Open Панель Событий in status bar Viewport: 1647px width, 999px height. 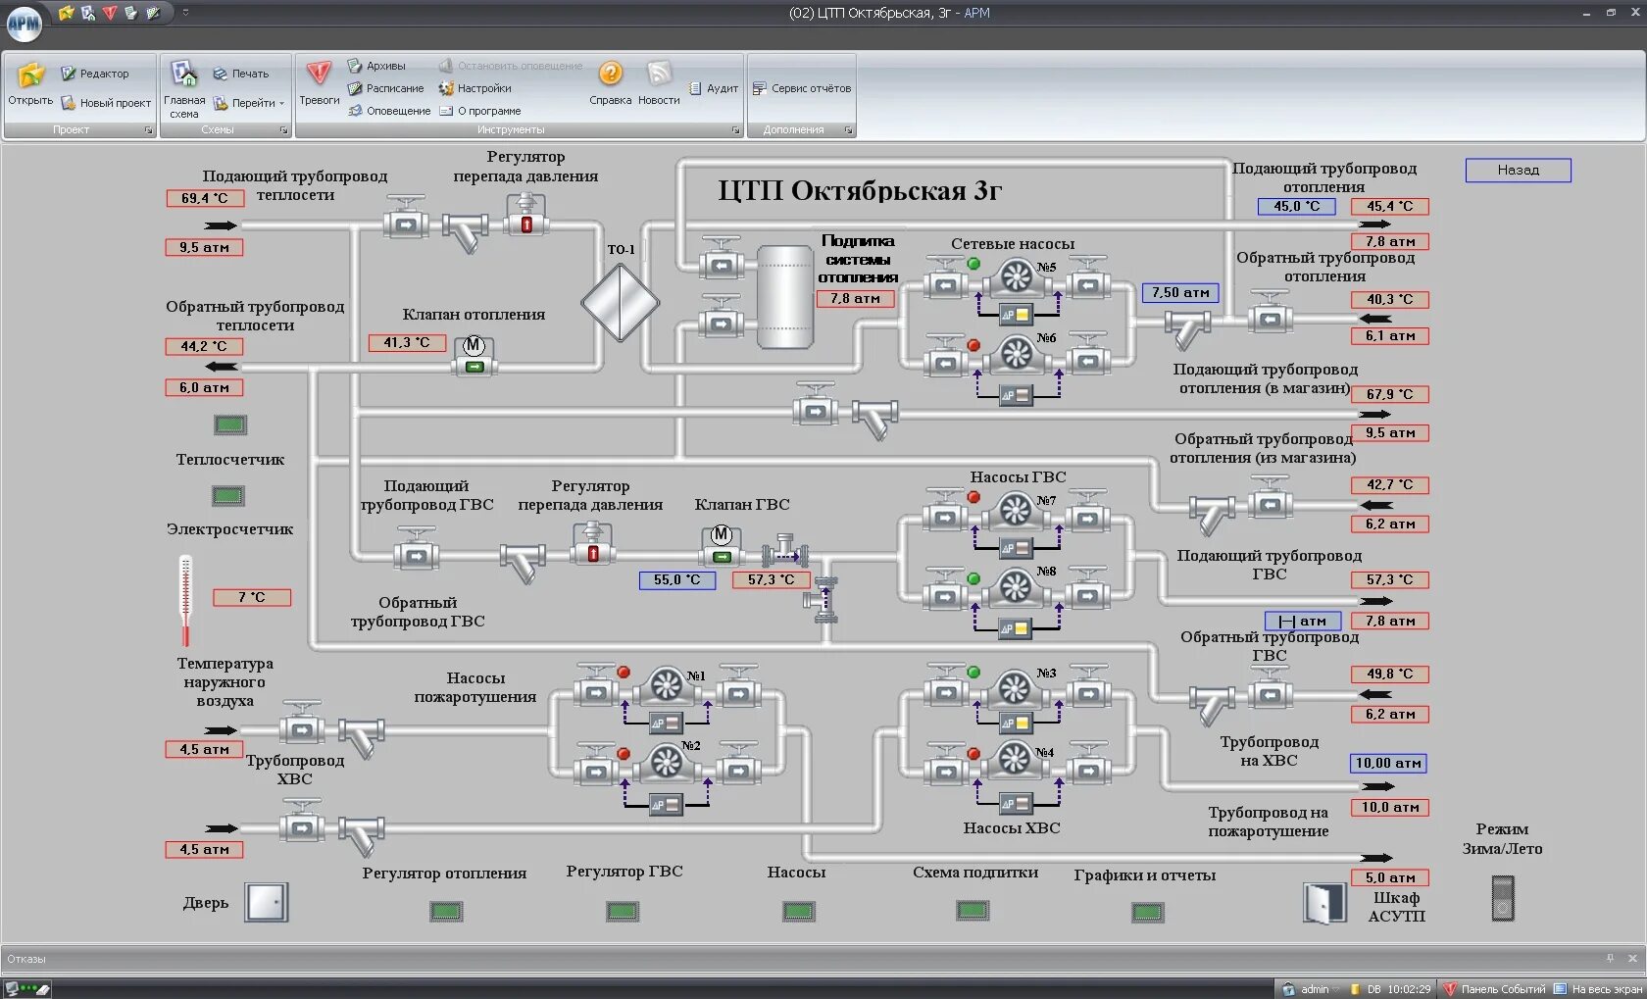(1494, 989)
